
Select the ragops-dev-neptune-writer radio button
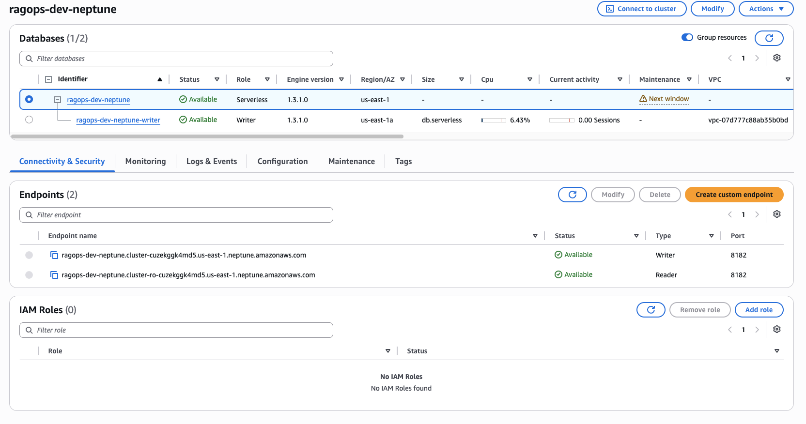[x=29, y=120]
